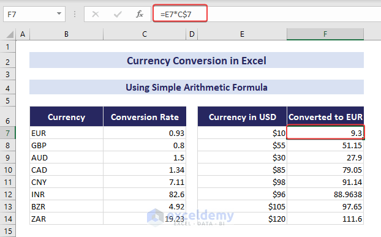Select column C header

coord(145,34)
